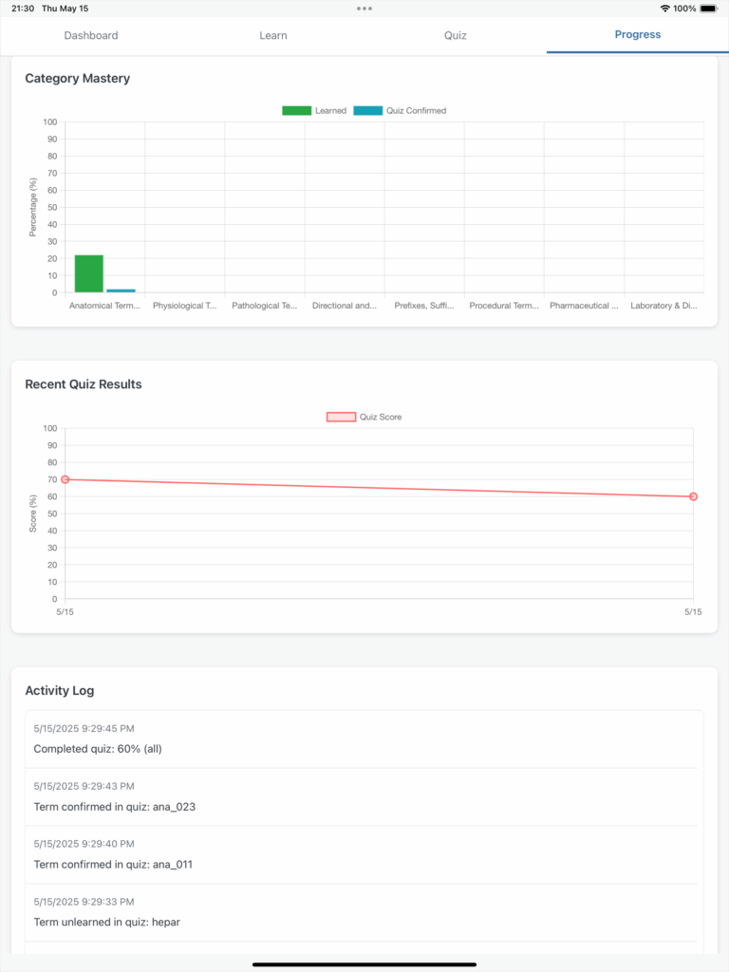Click the 'Learned' legend label
The height and width of the screenshot is (972, 729).
(x=330, y=110)
